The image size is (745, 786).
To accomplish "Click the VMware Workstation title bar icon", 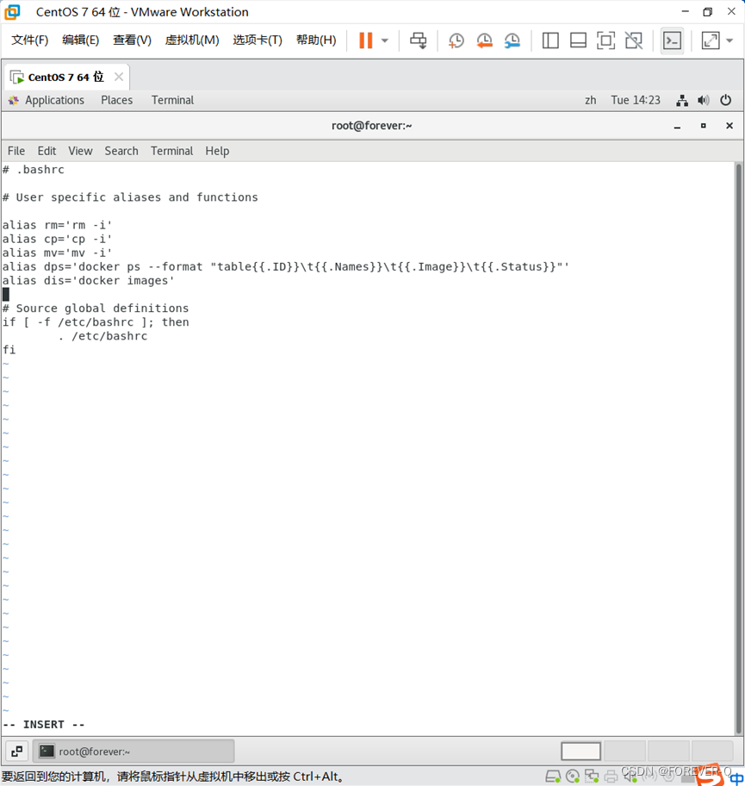I will point(13,11).
